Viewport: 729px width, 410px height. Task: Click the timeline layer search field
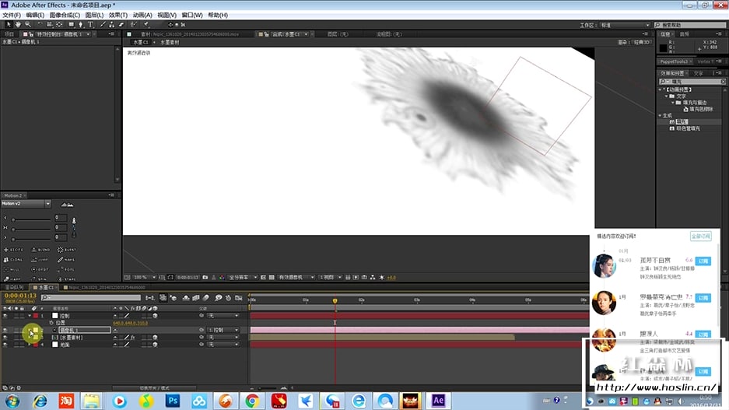(x=91, y=297)
